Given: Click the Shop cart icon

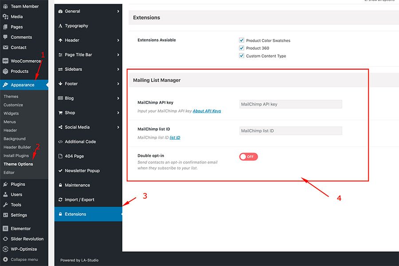Looking at the screenshot, I should pyautogui.click(x=60, y=113).
